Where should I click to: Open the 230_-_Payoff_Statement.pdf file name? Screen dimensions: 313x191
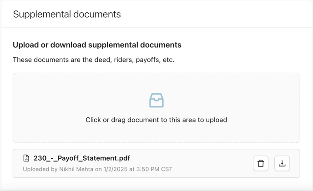pyautogui.click(x=81, y=158)
